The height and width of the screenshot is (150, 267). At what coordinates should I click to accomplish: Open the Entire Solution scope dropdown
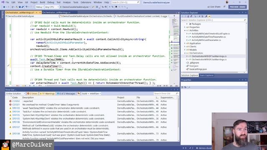tap(15, 93)
